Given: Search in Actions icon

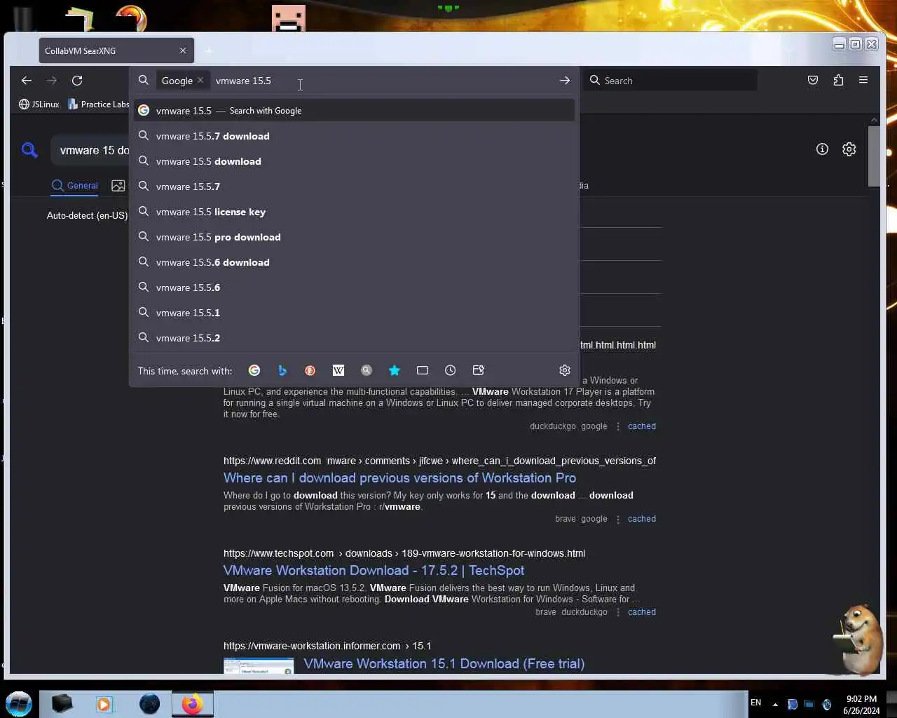Looking at the screenshot, I should click(x=479, y=370).
